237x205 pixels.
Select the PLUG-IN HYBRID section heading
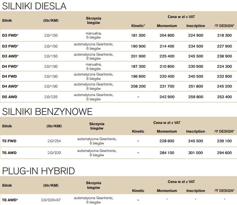(39, 171)
